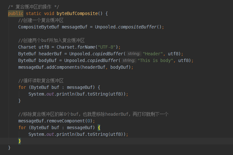Click the removeComponent method call
The width and height of the screenshot is (233, 155).
[x=66, y=121]
